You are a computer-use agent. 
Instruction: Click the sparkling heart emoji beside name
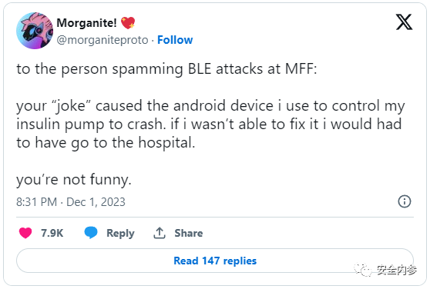[128, 23]
